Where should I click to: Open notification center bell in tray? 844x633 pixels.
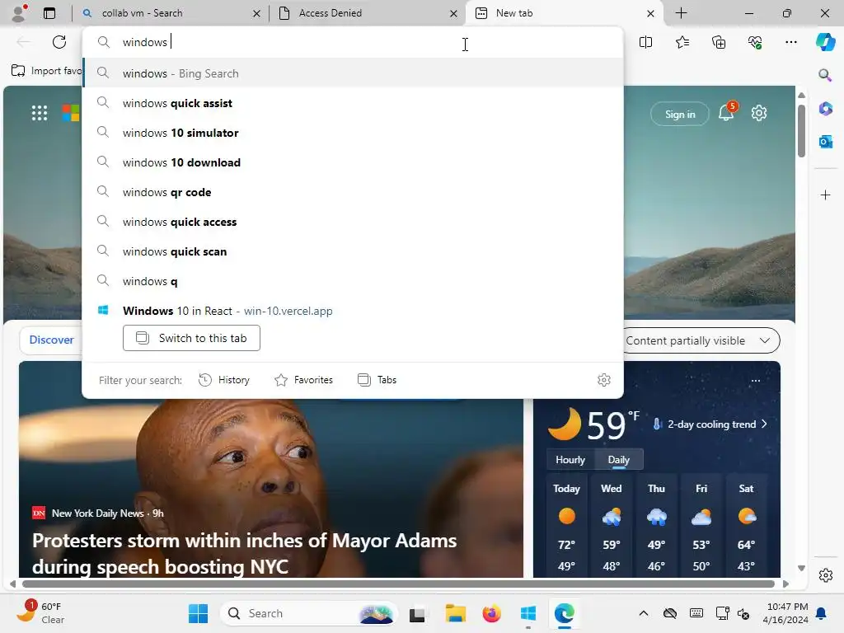click(x=822, y=613)
